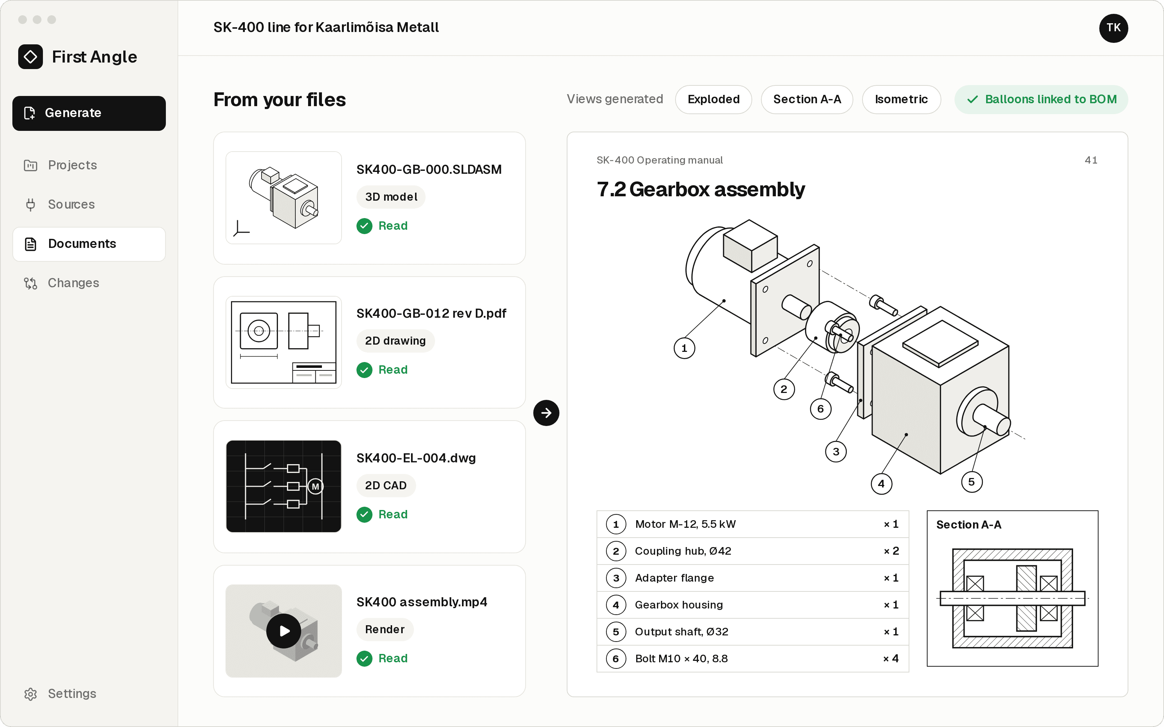Select balloon 2 in exploded drawing

coord(784,389)
